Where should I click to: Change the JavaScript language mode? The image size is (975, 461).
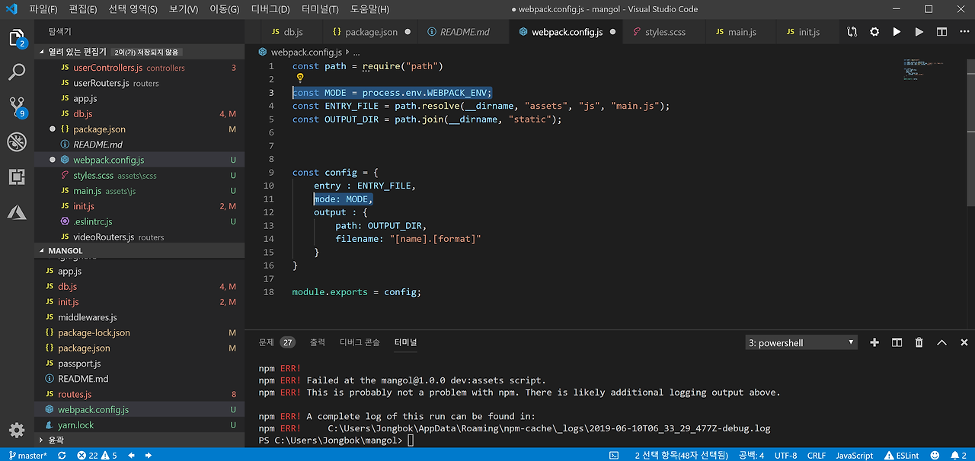[x=854, y=455]
